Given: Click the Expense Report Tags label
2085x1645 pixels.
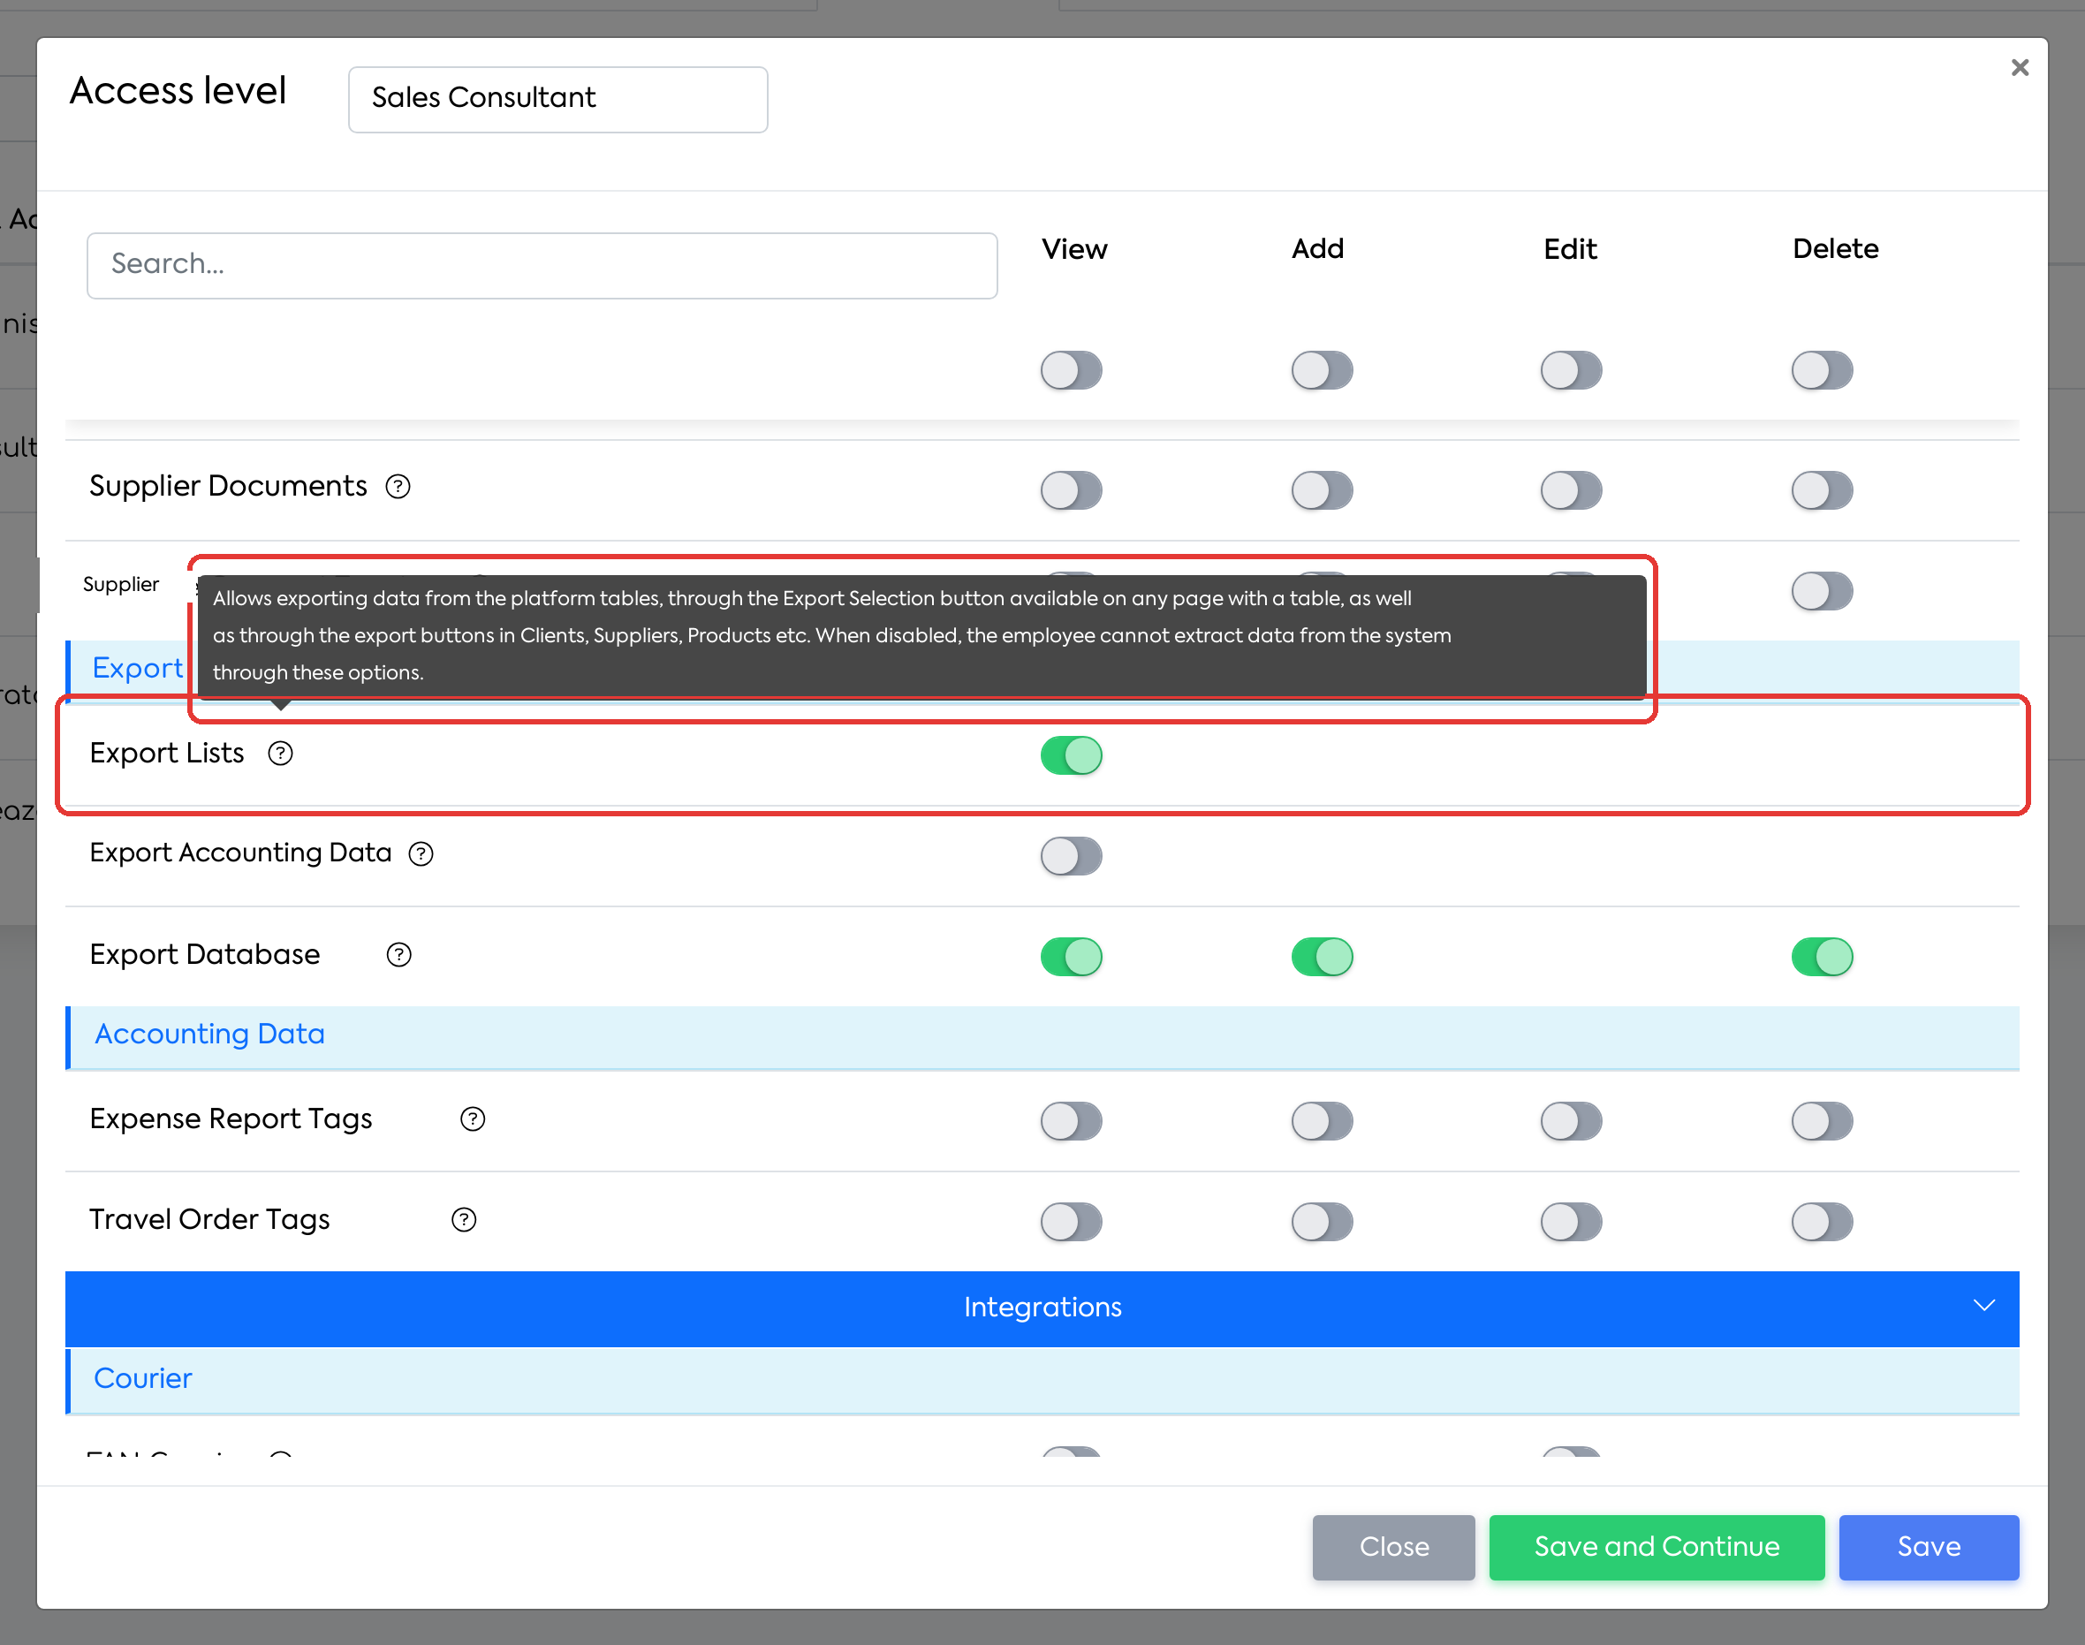Looking at the screenshot, I should [231, 1119].
